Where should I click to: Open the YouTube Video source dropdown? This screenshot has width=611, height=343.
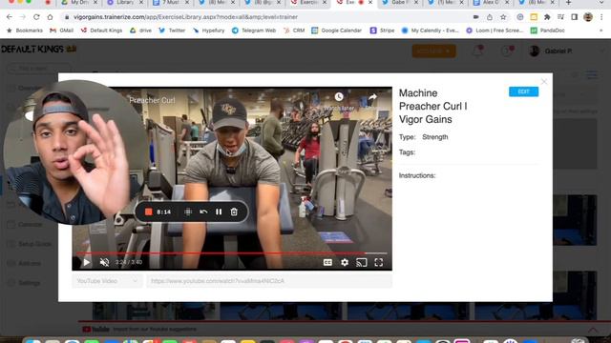(107, 281)
